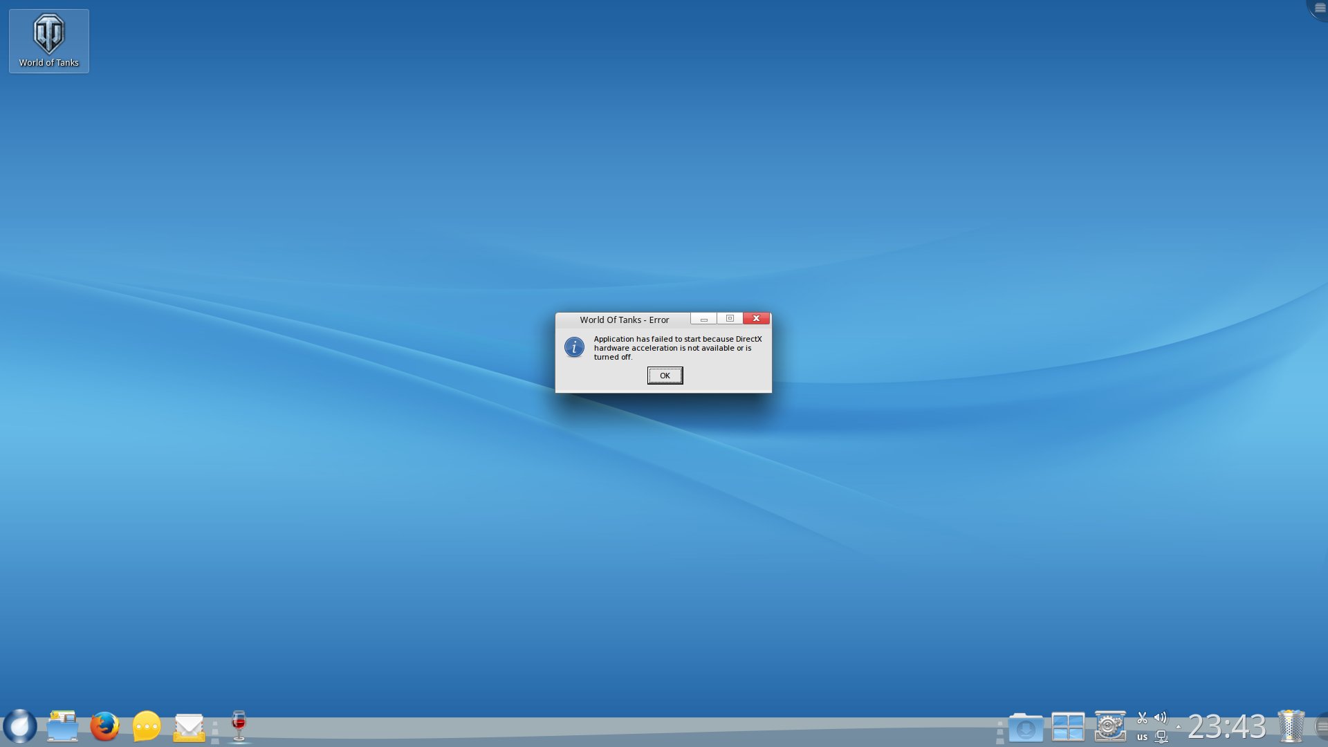The height and width of the screenshot is (747, 1328).
Task: Close the World Of Tanks error dialog
Action: (756, 318)
